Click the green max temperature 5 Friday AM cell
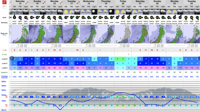Viewport: 200px width, 111px height. click(117, 59)
